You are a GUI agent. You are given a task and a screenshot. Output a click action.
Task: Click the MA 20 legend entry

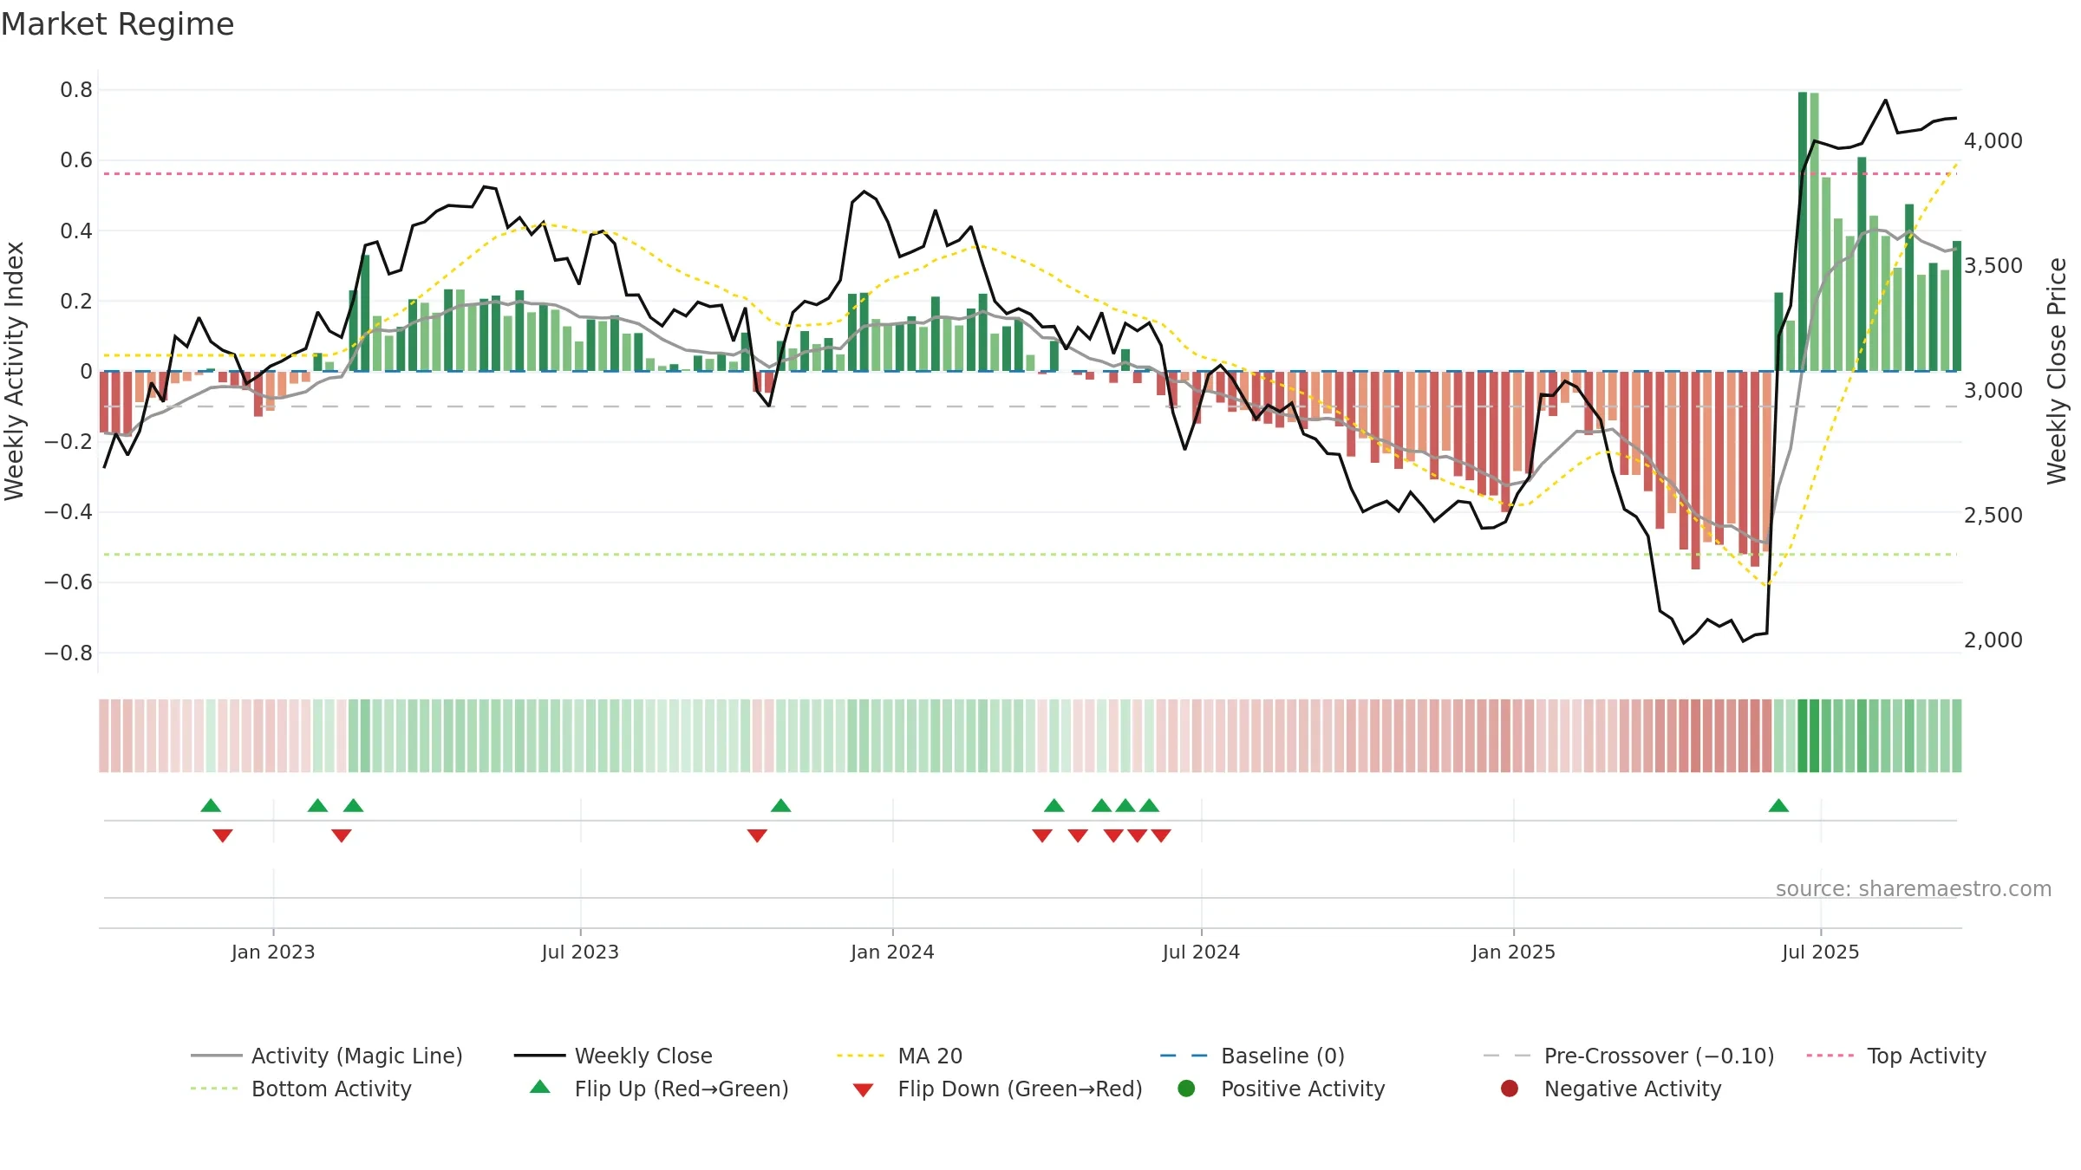(900, 1056)
